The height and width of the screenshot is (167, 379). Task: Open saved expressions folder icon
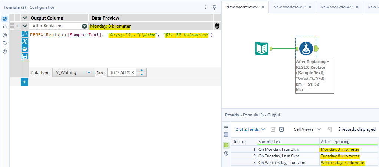[24, 49]
